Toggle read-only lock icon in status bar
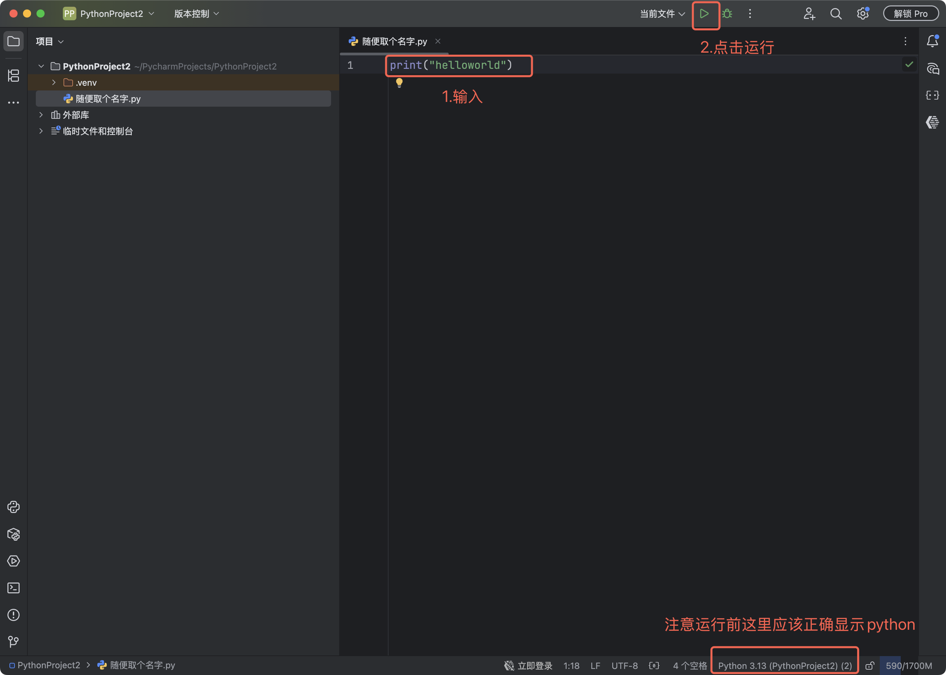The image size is (946, 675). tap(869, 666)
